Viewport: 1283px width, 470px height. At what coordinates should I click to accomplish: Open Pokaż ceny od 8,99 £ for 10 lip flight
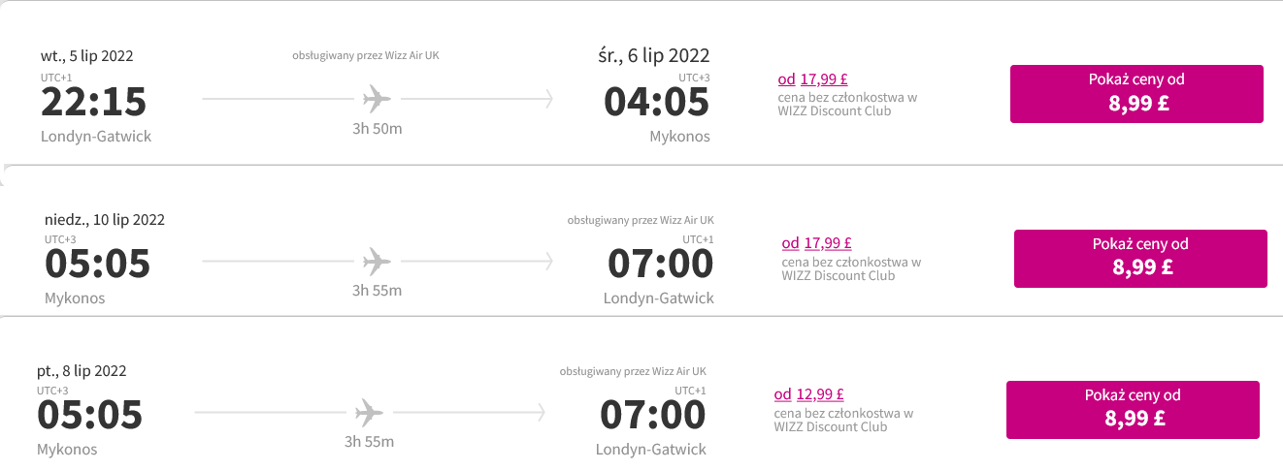[1140, 259]
